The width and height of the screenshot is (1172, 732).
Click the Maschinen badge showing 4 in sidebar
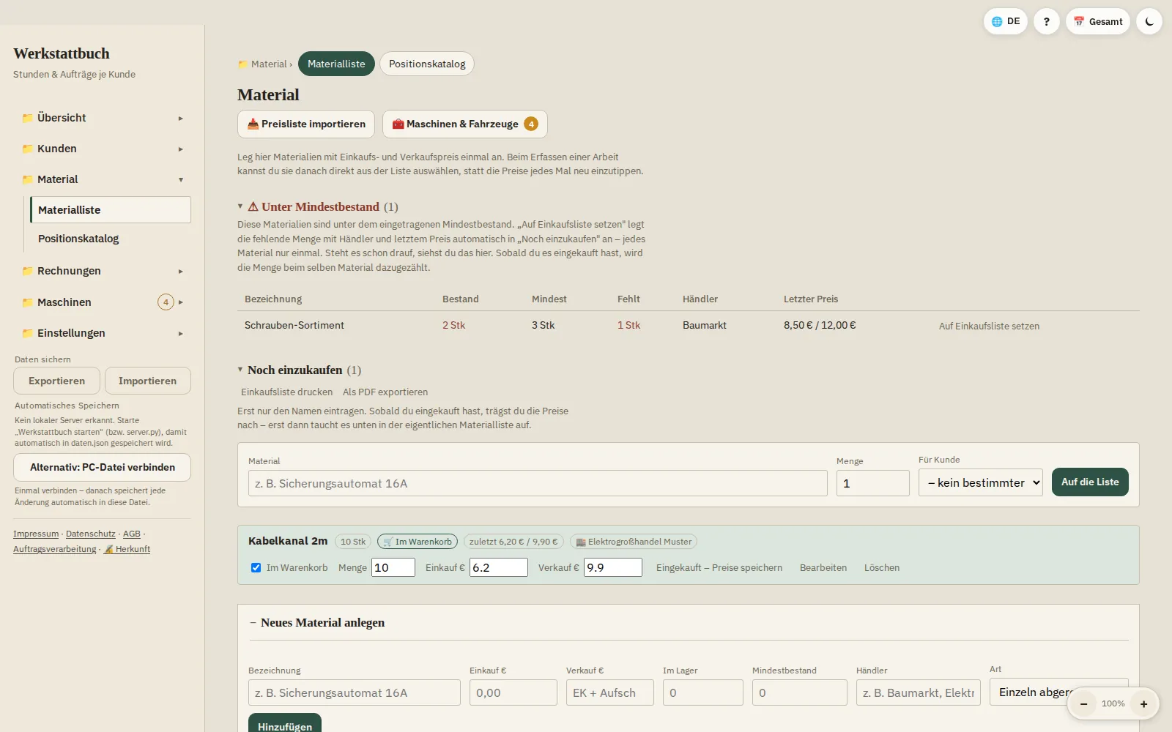[166, 302]
